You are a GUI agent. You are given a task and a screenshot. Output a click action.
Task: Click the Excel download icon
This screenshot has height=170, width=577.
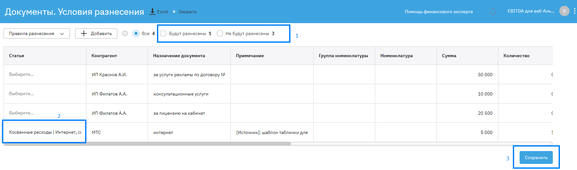tap(152, 12)
